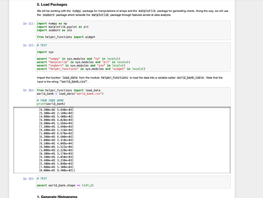Click the code cell calling load_data
263x198 pixels.
(x=133, y=97)
